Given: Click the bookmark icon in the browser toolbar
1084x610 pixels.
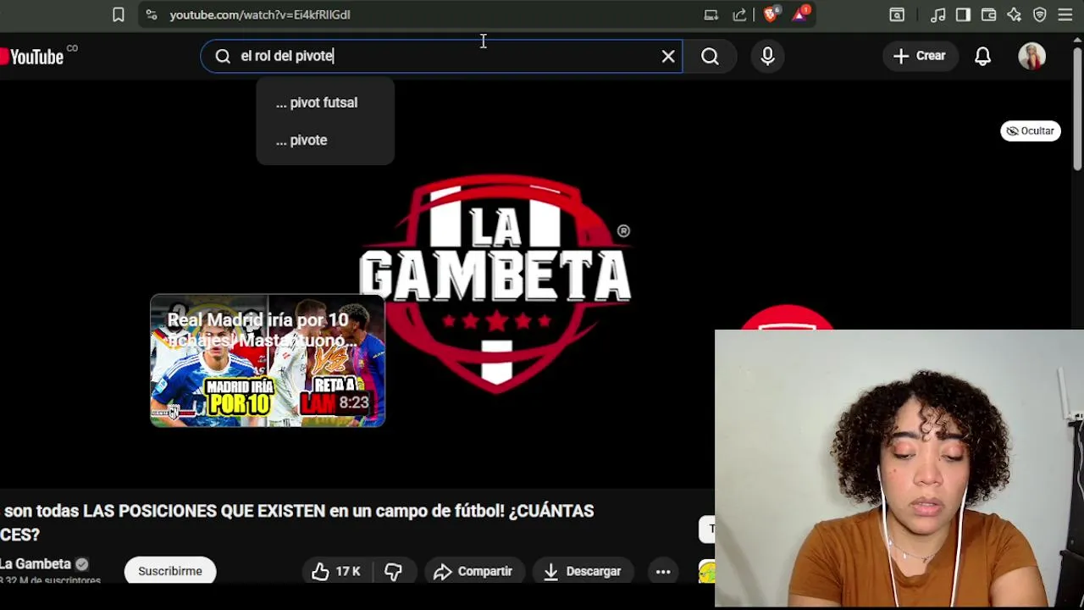Looking at the screenshot, I should pos(119,14).
